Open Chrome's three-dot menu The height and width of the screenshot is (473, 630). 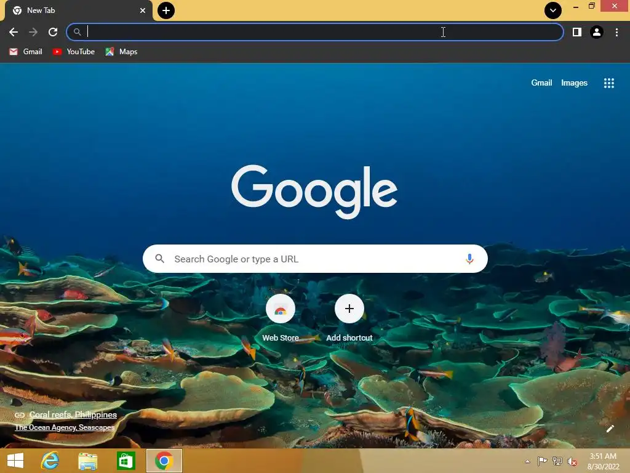pos(616,32)
